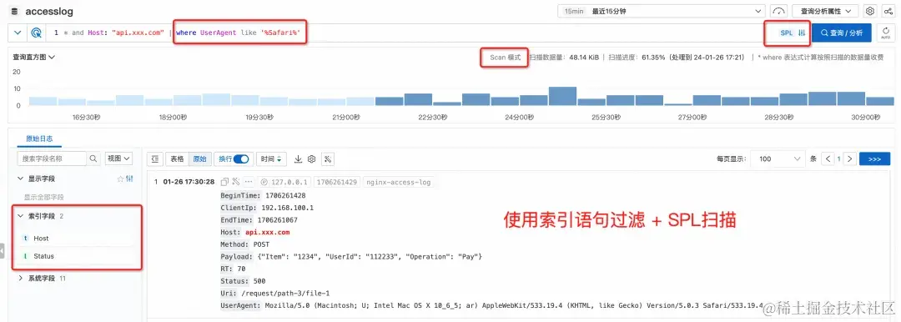Open the field settings sliders by 显示字段
The width and height of the screenshot is (901, 322).
coord(129,179)
